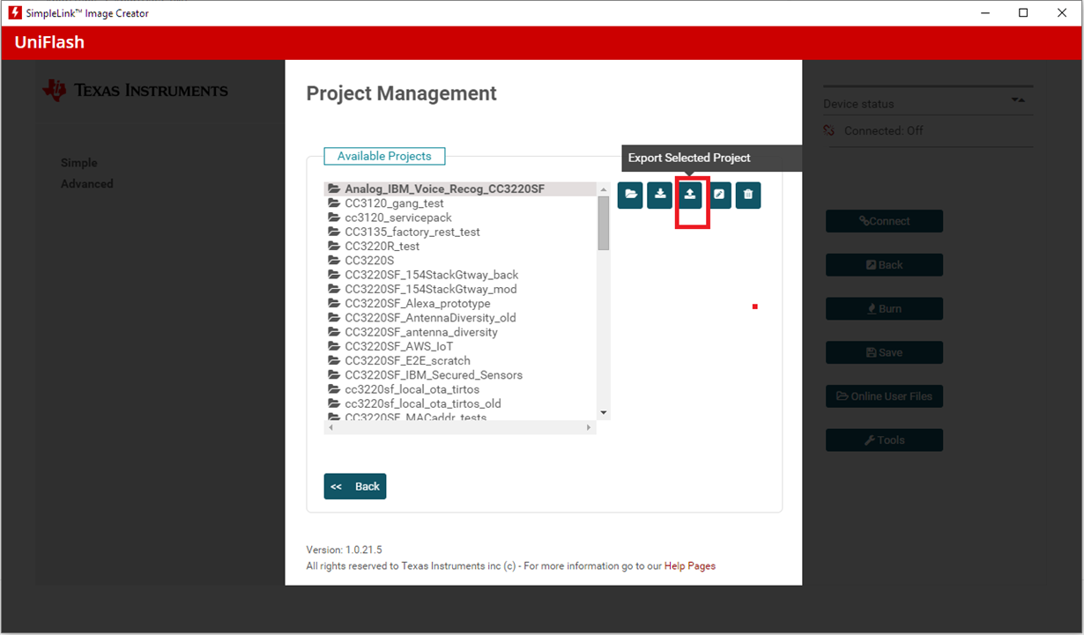Click the Connected: Off status icon

pos(828,130)
